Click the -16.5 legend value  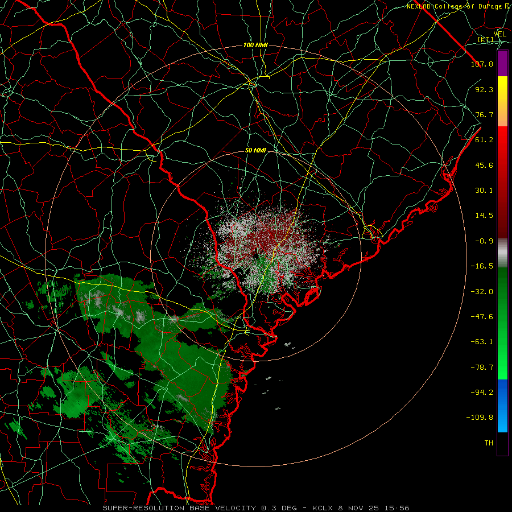pyautogui.click(x=482, y=266)
